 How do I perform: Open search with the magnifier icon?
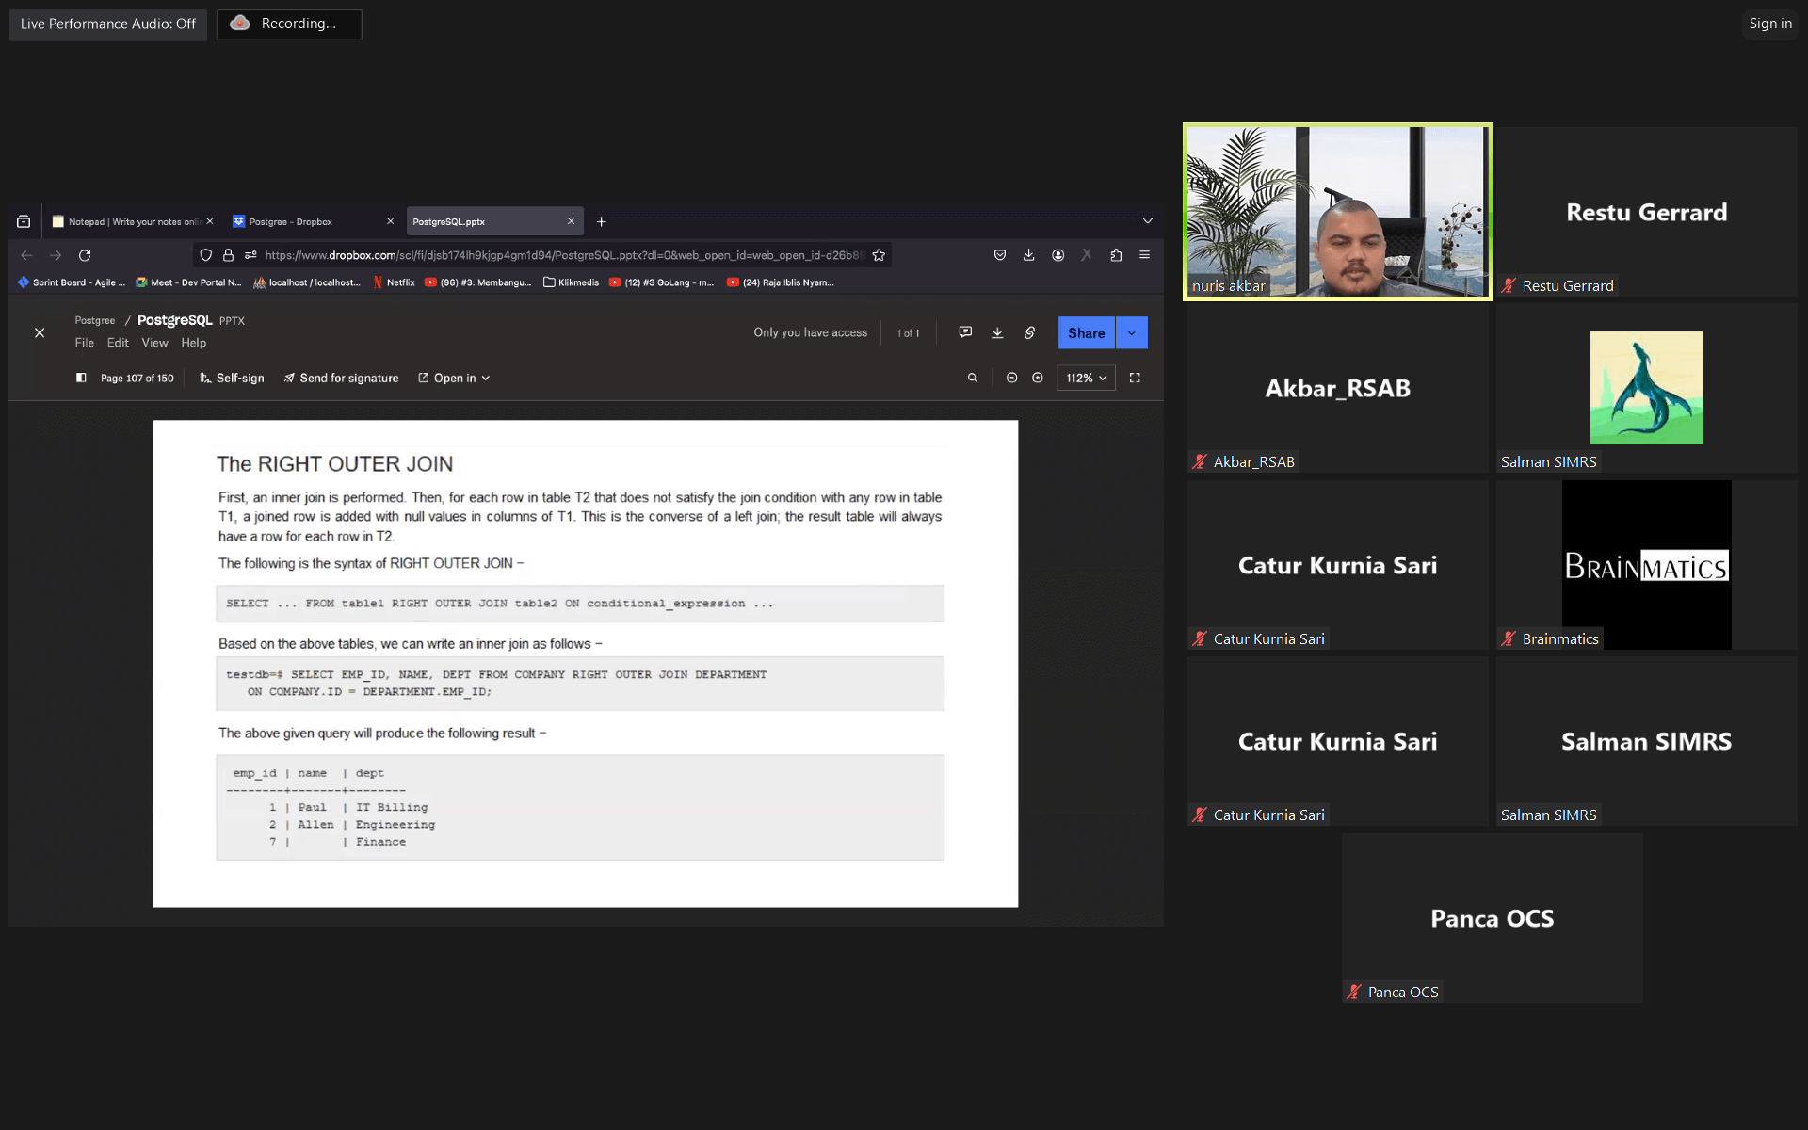pyautogui.click(x=973, y=378)
